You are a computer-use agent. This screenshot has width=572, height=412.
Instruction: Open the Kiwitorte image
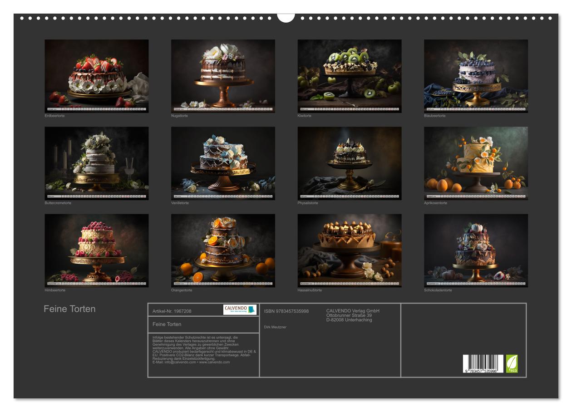coord(350,76)
